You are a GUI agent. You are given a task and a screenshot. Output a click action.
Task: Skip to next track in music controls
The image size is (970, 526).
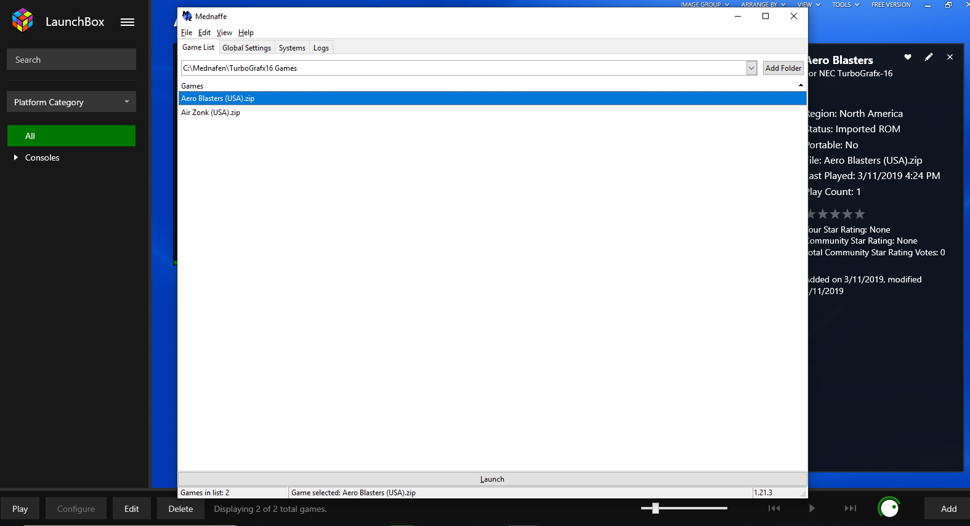point(851,508)
